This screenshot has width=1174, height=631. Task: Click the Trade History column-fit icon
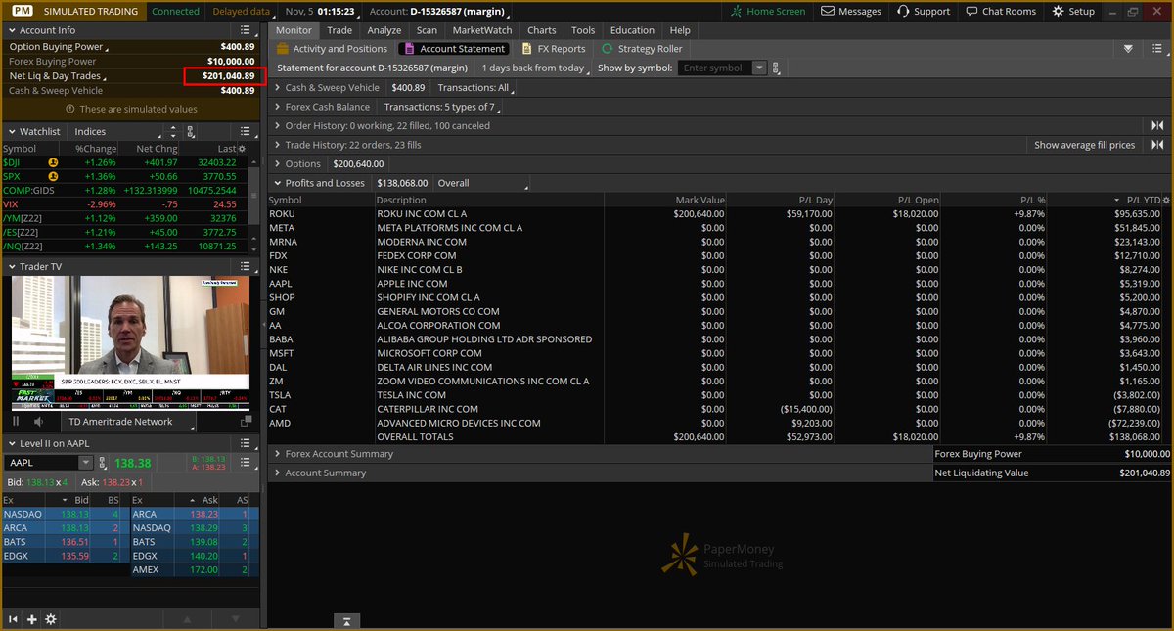coord(1157,145)
